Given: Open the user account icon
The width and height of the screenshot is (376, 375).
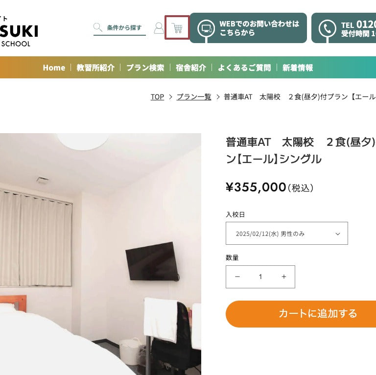Looking at the screenshot, I should click(x=159, y=28).
